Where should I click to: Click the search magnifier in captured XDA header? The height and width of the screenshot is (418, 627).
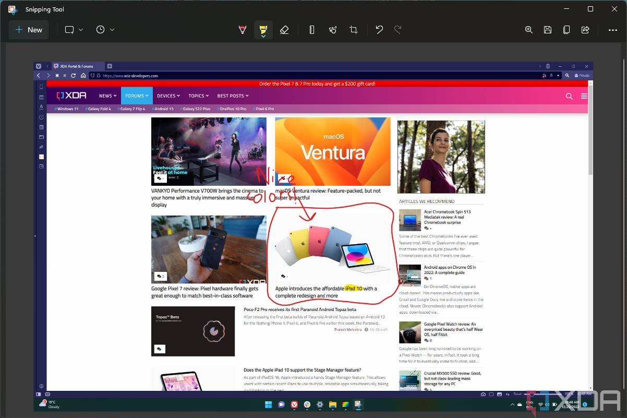point(569,96)
